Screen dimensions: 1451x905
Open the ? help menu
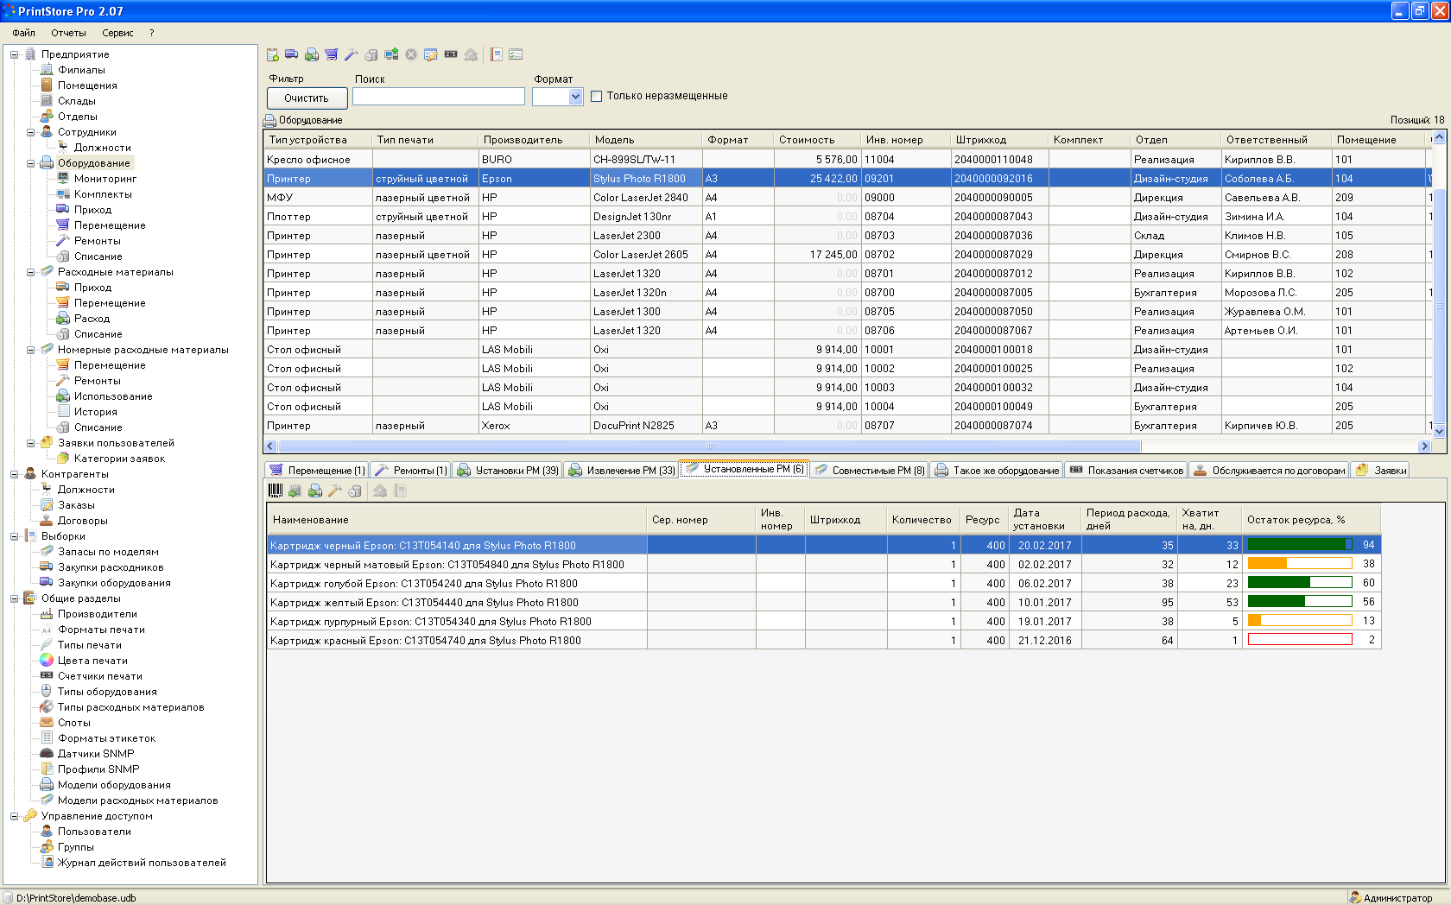[151, 33]
